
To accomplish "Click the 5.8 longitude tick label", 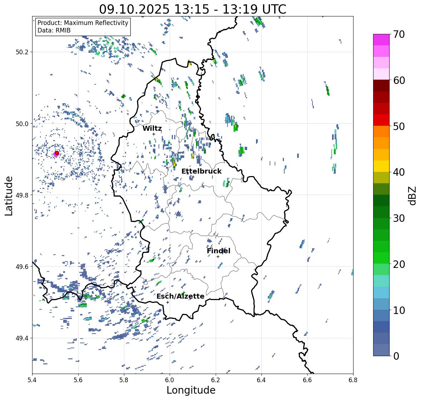I will tap(124, 380).
